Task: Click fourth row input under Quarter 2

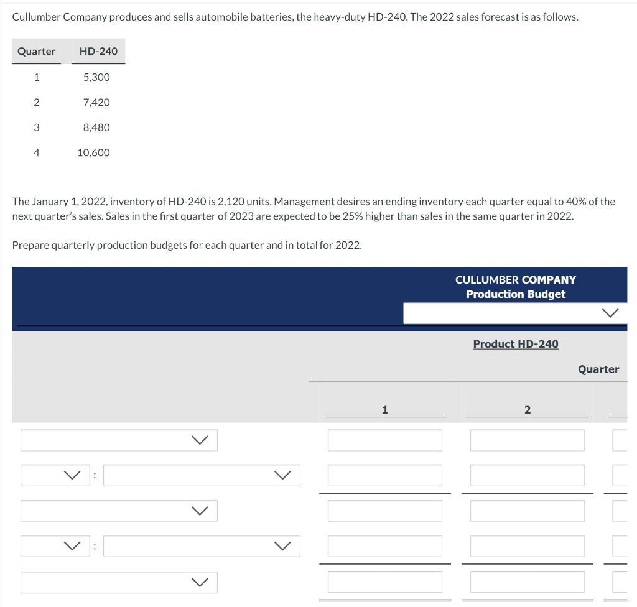Action: [528, 546]
